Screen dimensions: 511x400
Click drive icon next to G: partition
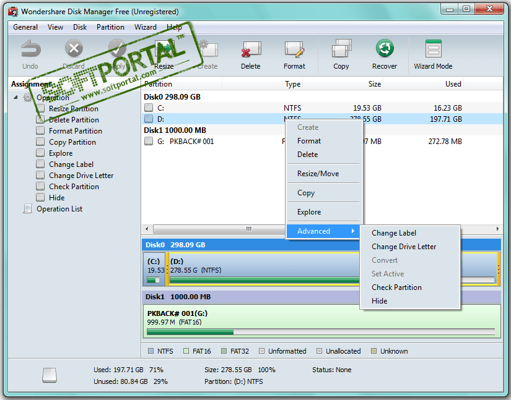[149, 141]
